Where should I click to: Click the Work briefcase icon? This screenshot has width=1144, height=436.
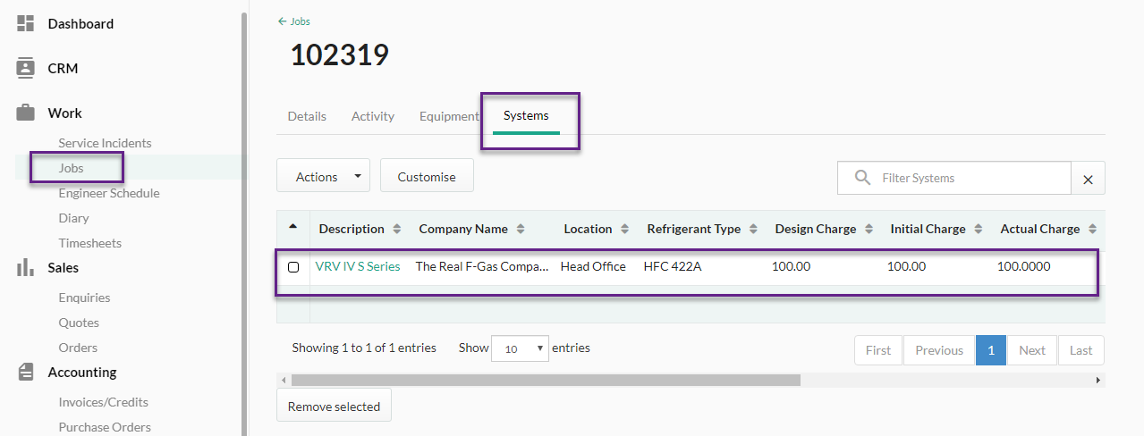coord(25,113)
